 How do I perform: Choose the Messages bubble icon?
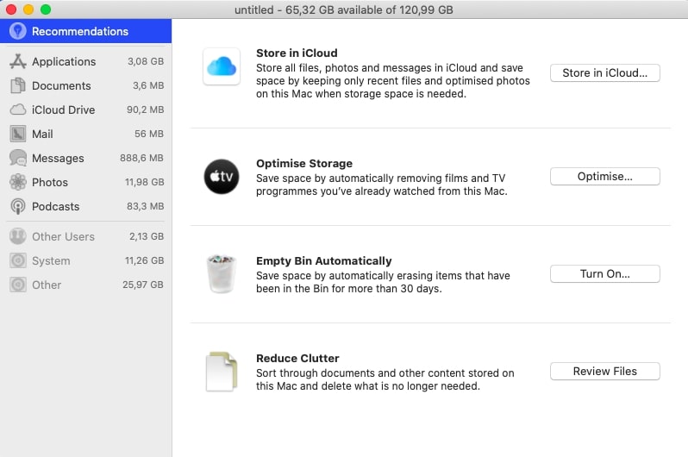point(17,158)
